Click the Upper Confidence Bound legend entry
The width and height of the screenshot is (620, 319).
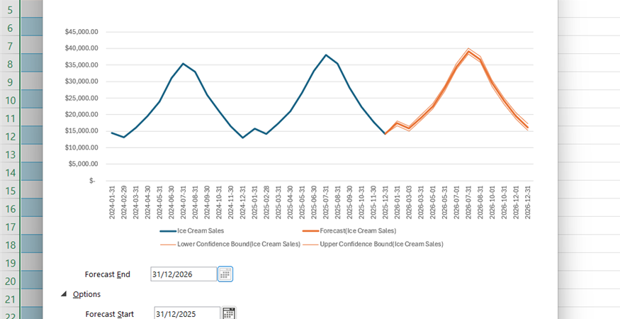(x=373, y=244)
